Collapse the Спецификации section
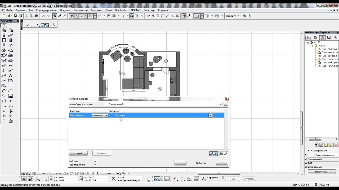This screenshot has width=339, height=190. tap(308, 150)
